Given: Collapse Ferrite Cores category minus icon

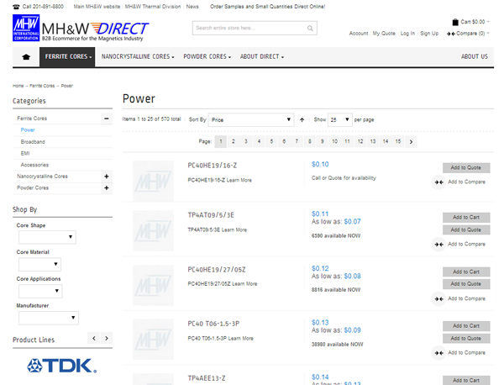Looking at the screenshot, I should click(107, 119).
